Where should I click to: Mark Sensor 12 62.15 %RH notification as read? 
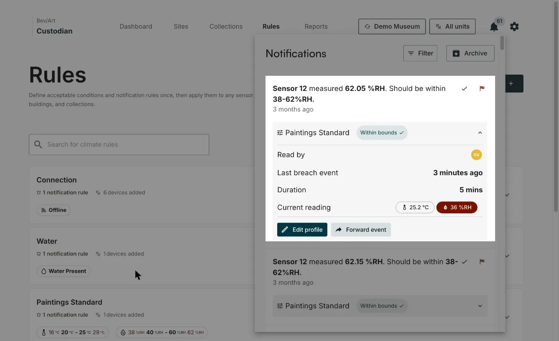coord(464,262)
